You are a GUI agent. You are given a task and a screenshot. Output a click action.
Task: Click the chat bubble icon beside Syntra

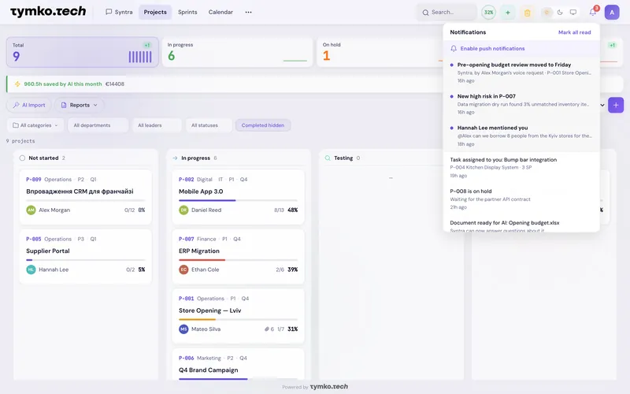pyautogui.click(x=109, y=12)
